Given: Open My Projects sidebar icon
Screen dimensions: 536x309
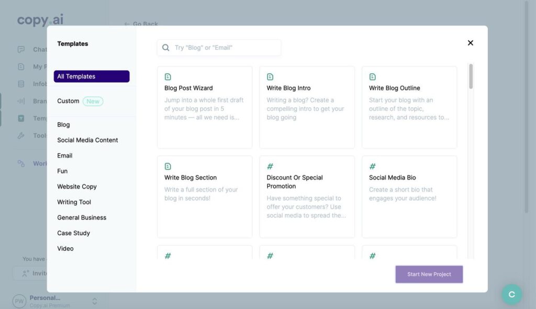Looking at the screenshot, I should coord(20,66).
